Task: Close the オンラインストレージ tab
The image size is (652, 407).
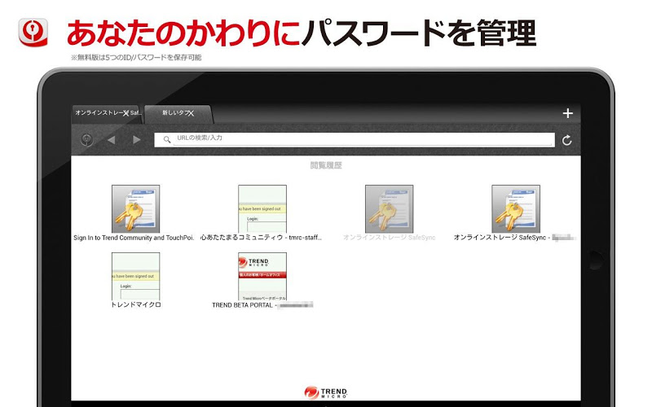Action: (x=126, y=113)
